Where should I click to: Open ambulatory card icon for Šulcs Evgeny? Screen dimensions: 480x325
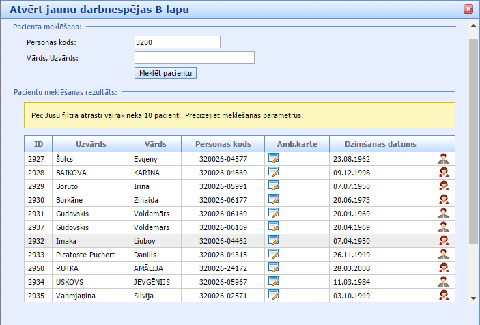[274, 158]
